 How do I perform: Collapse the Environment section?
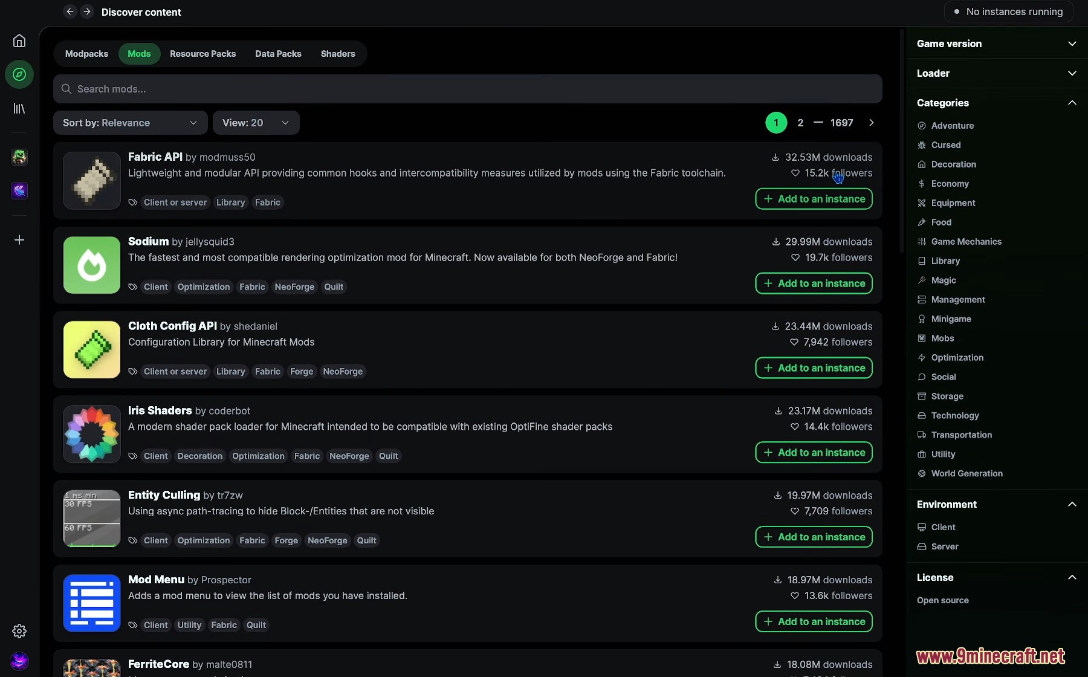[x=997, y=504]
